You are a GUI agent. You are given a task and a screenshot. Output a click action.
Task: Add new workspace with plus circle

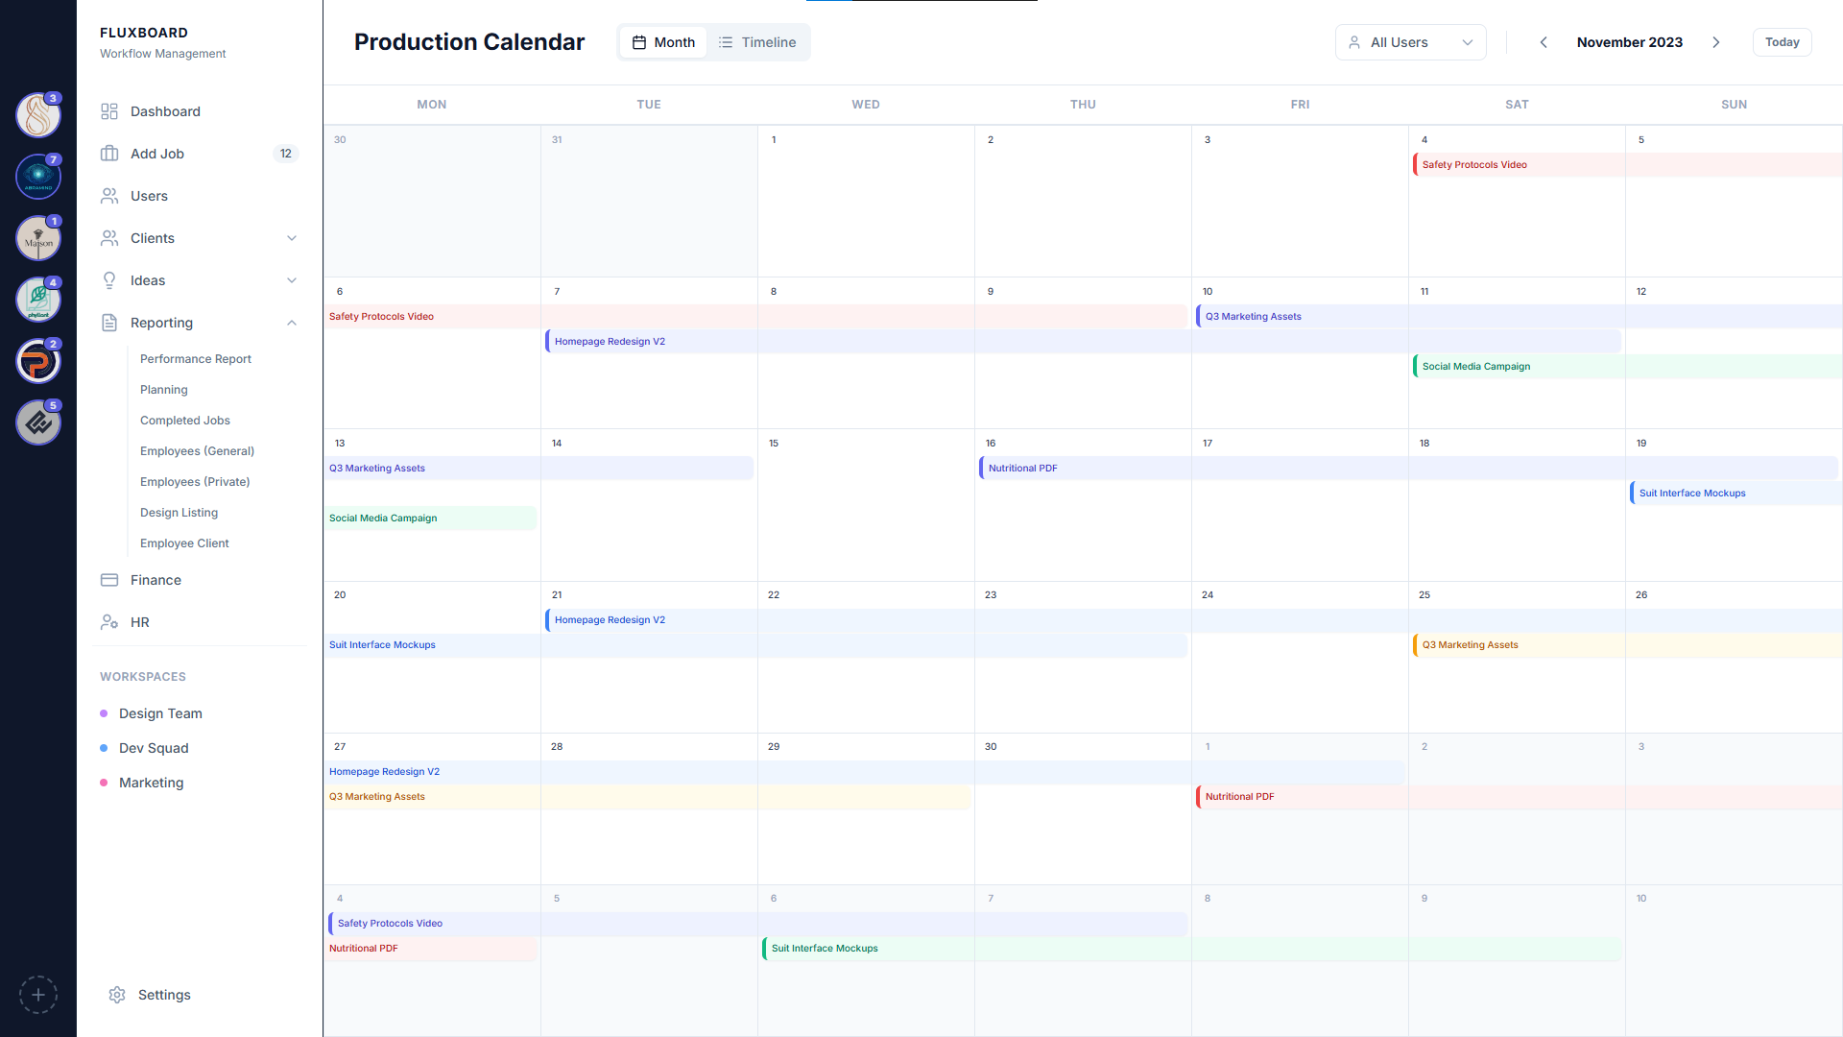(38, 995)
